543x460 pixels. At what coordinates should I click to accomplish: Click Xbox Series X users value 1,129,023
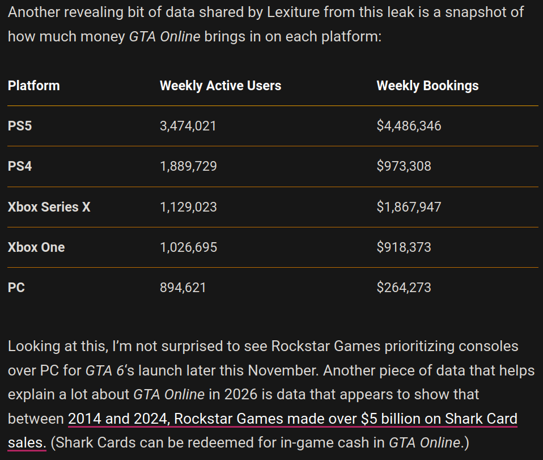click(188, 207)
